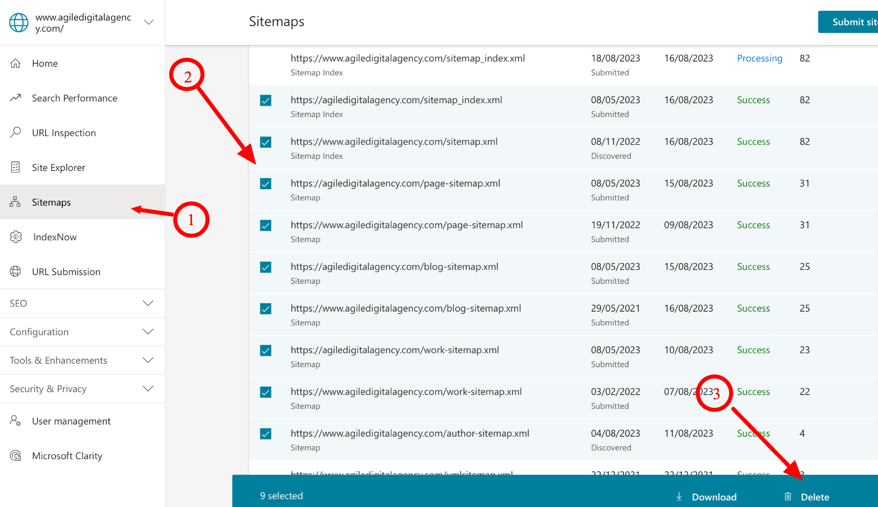Click the Submit sitemap button
This screenshot has height=507, width=878.
853,22
